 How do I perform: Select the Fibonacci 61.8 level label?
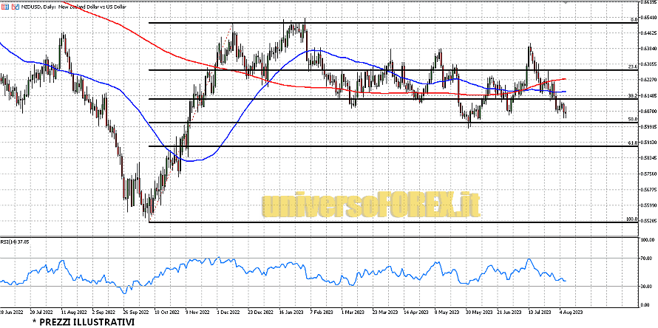(x=632, y=143)
